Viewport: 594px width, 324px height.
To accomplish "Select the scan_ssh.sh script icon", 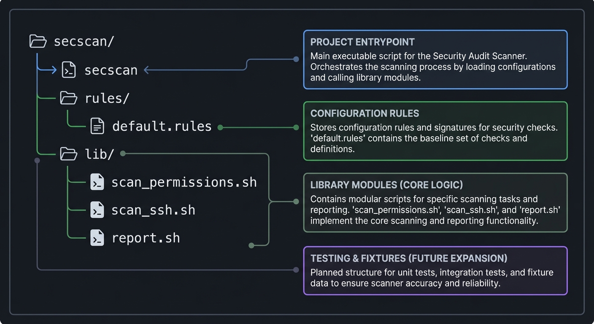I will (x=97, y=210).
